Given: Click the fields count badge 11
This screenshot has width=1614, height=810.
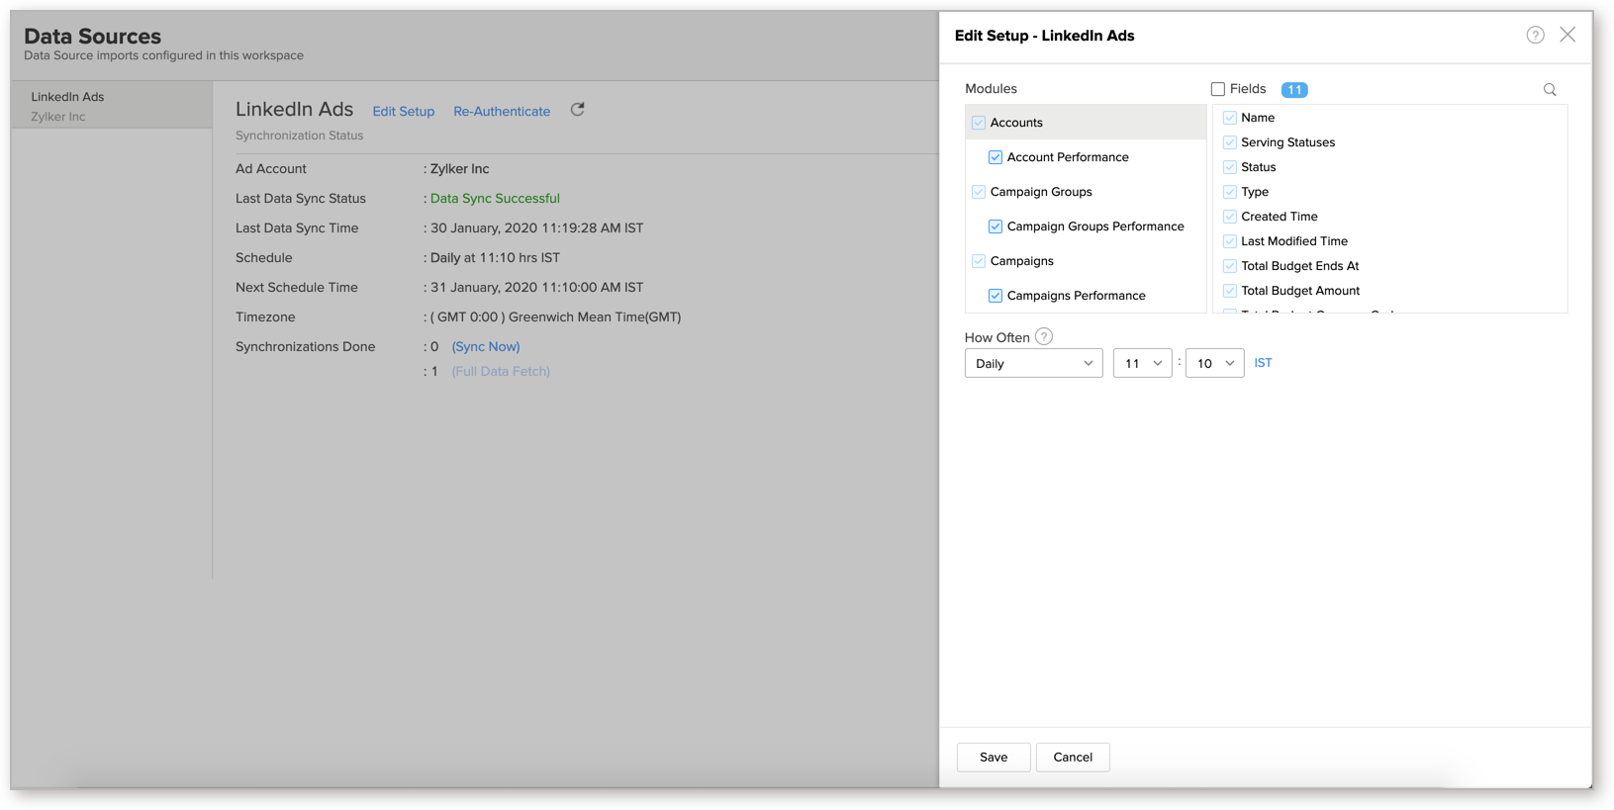Looking at the screenshot, I should point(1294,90).
